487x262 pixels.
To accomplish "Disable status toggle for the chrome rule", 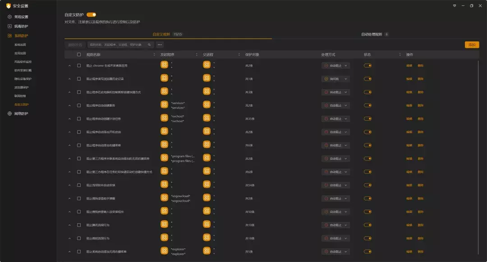I will [x=368, y=66].
